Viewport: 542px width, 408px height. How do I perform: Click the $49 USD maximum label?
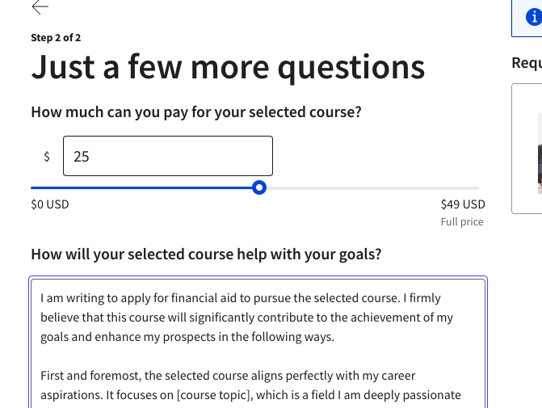pos(463,204)
